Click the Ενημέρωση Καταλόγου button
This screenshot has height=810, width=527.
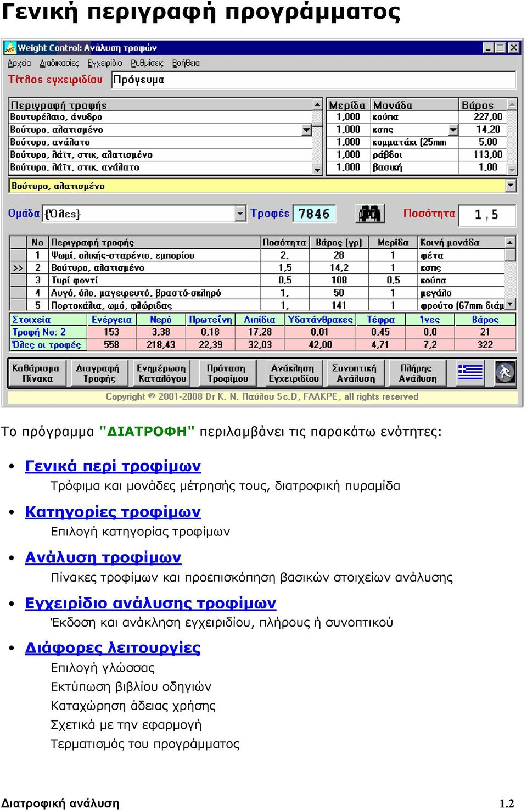pos(162,373)
